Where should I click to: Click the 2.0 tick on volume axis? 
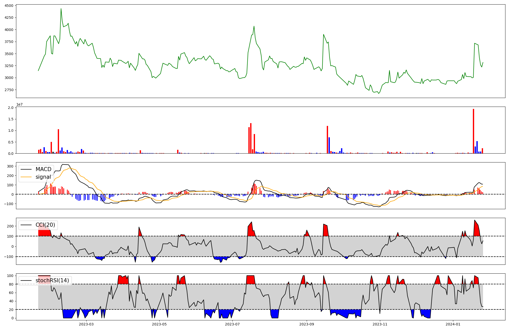tap(11, 108)
